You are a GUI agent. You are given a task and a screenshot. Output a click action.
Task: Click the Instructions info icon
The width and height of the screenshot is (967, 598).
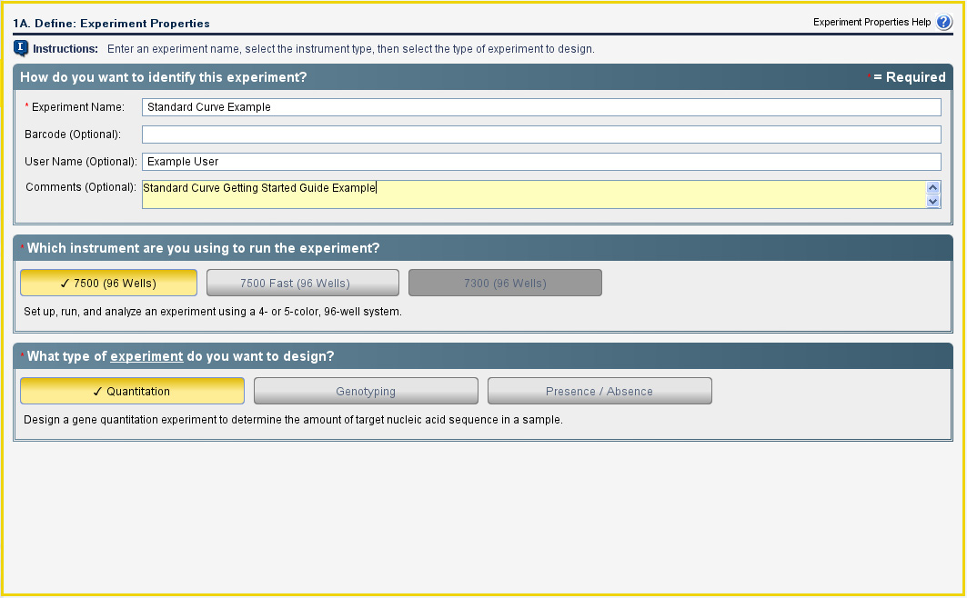click(x=21, y=48)
